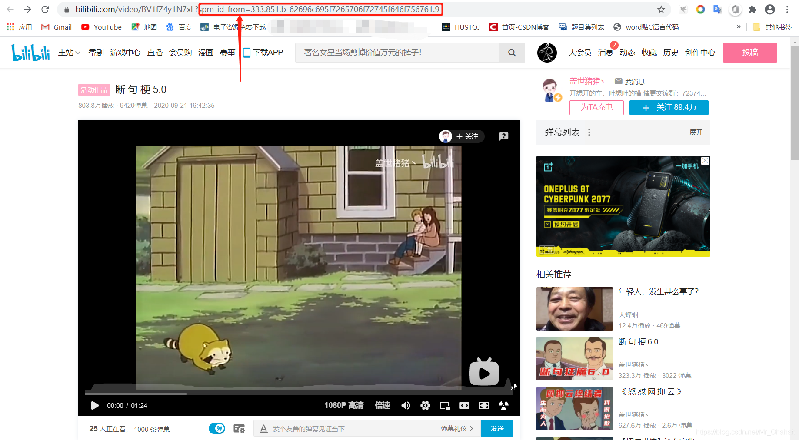This screenshot has width=799, height=440.
Task: Click the video progress bar
Action: click(x=299, y=394)
